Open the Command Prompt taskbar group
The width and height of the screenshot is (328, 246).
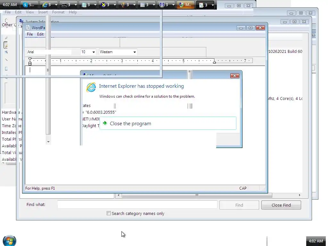(68, 5)
